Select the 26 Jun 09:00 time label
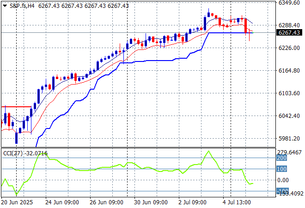 [106, 202]
